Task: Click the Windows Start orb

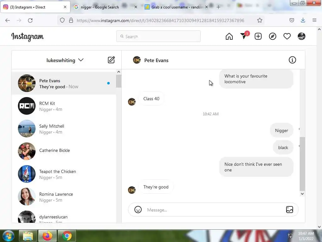Action: [x=8, y=236]
